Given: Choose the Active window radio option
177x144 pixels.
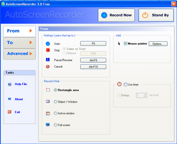Looking at the screenshot, I should click(x=55, y=113).
